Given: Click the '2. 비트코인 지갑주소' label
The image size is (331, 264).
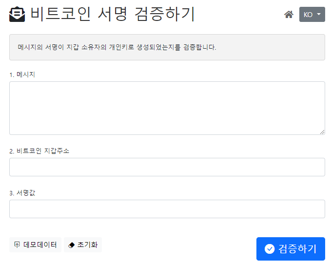Looking at the screenshot, I should pos(39,151).
